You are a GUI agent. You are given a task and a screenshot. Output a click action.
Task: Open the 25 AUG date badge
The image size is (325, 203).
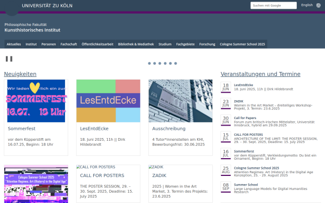point(226,171)
